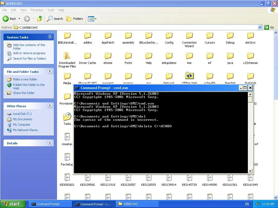Select the dot3svc folder icon
This screenshot has height=208, width=278.
[251, 35]
